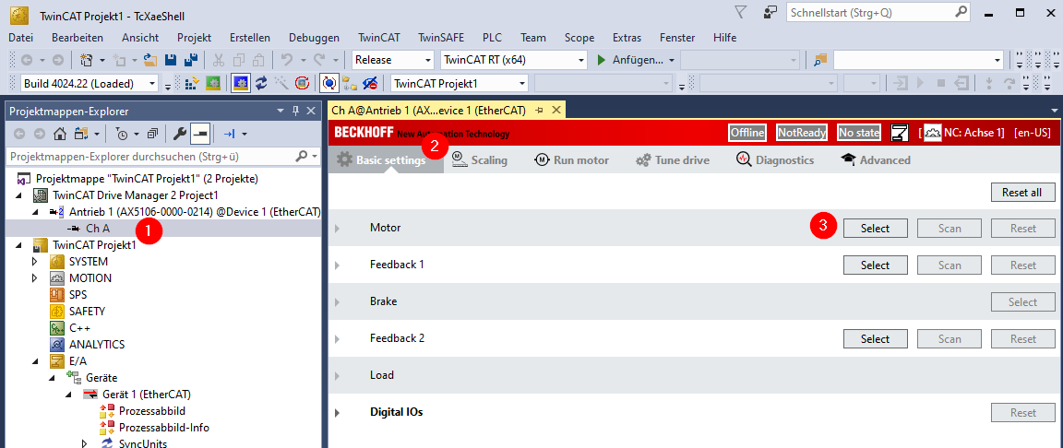The height and width of the screenshot is (448, 1063).
Task: Click the NotReady state indicator
Action: pos(801,133)
